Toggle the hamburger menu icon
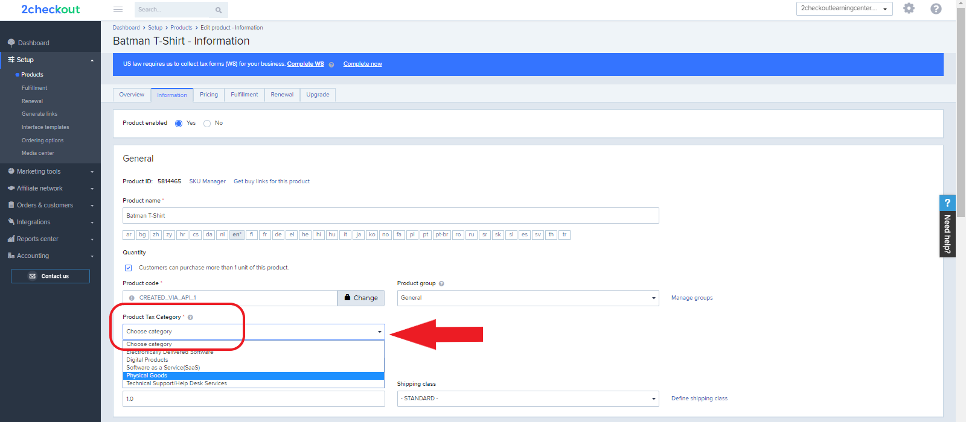Screen dimensions: 966x422 tap(118, 10)
